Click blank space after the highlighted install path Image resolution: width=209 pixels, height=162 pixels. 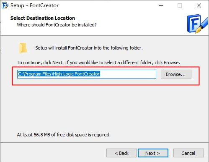[128, 74]
